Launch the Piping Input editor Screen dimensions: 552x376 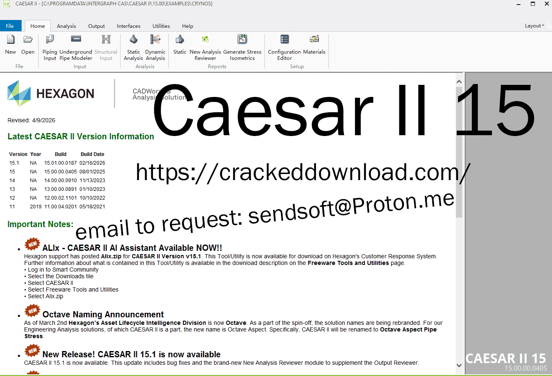pos(50,48)
